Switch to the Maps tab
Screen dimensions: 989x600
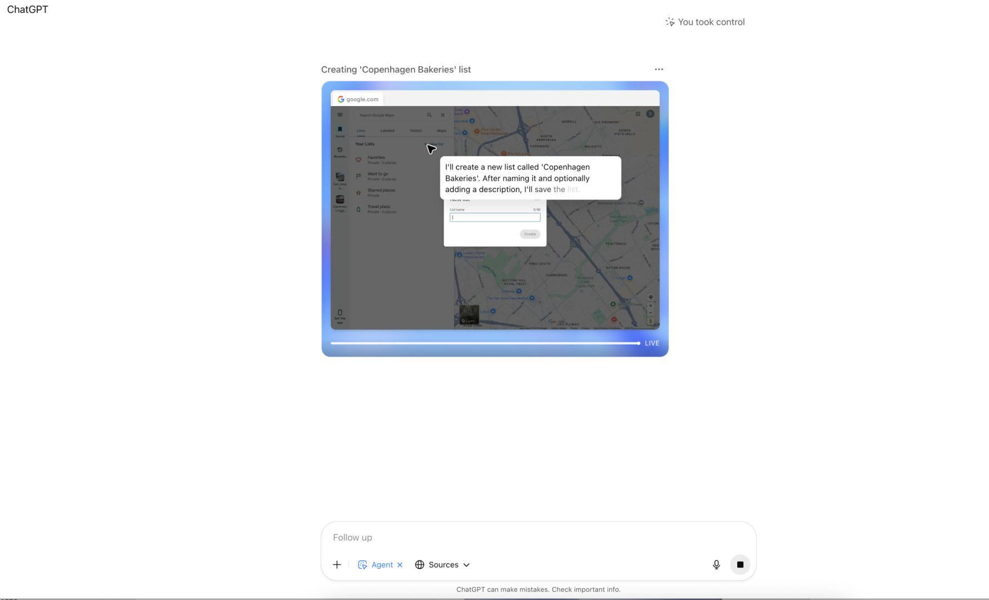tap(441, 131)
